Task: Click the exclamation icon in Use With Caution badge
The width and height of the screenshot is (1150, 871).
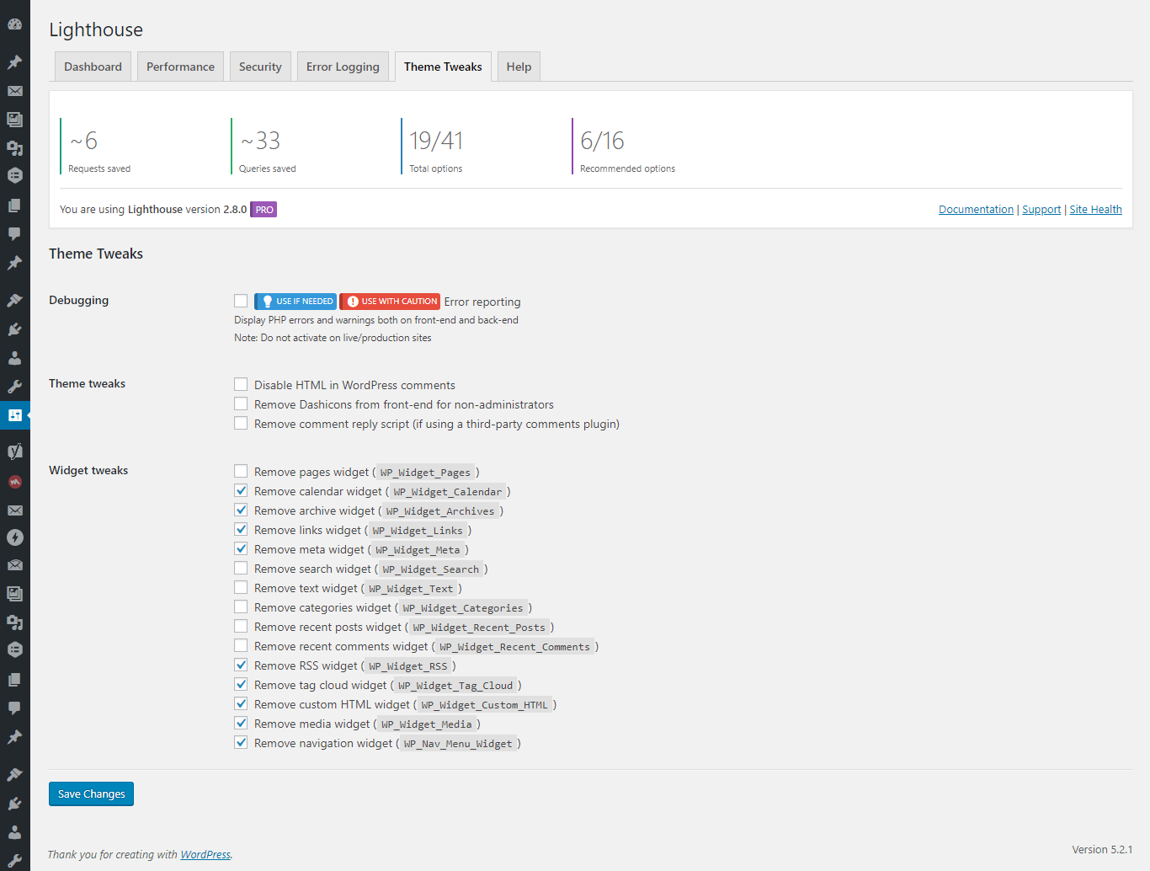Action: [x=353, y=302]
